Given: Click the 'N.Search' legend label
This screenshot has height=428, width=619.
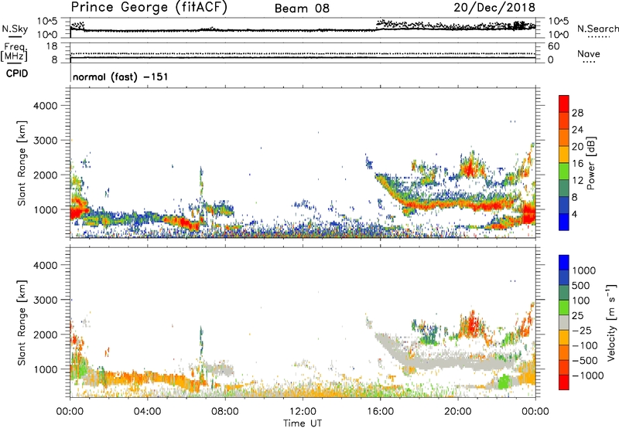Looking at the screenshot, I should (x=597, y=29).
